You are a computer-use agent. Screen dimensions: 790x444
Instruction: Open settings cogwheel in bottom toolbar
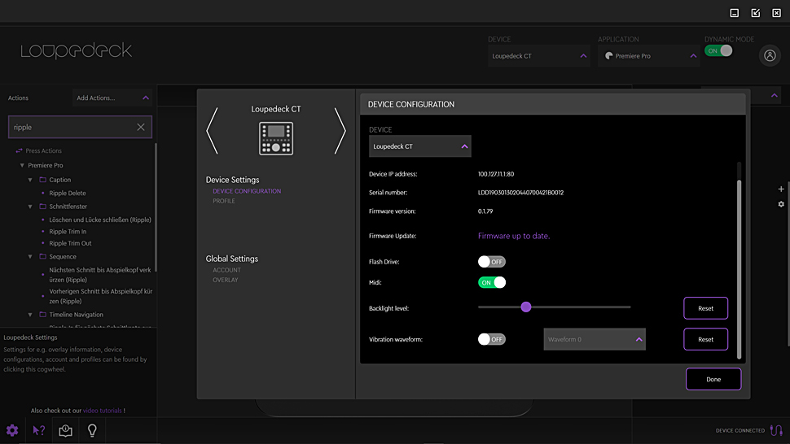[12, 430]
